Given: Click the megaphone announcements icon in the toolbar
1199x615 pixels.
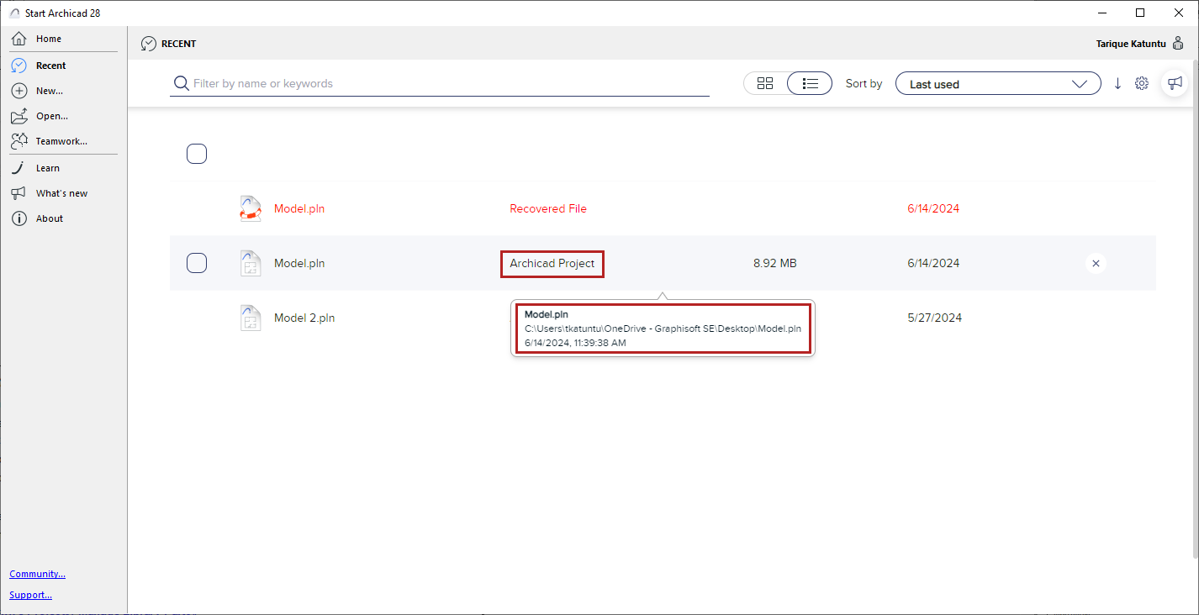Looking at the screenshot, I should tap(1175, 82).
